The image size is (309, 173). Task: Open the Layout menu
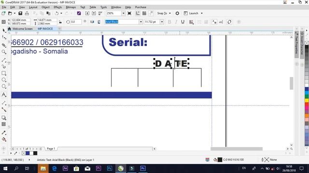coord(33,7)
